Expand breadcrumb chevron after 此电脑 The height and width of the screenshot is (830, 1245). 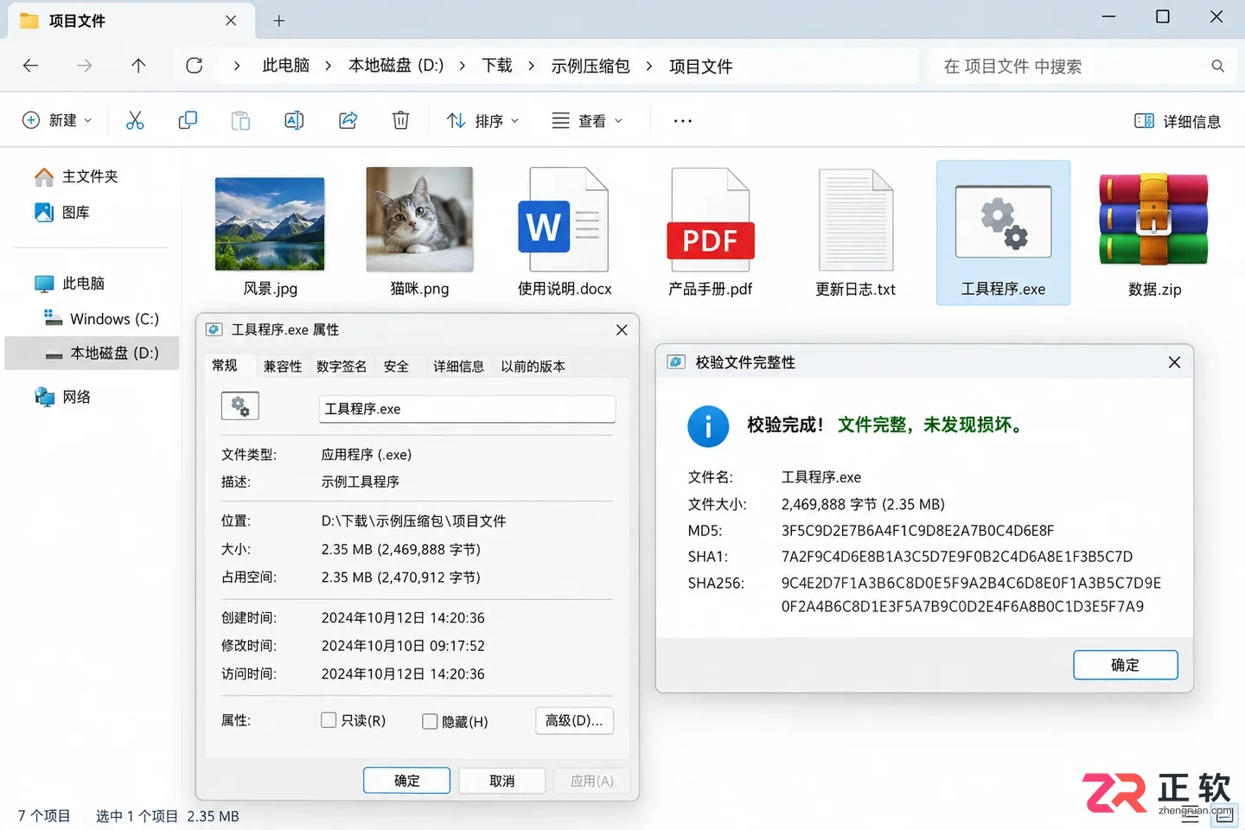pos(329,66)
